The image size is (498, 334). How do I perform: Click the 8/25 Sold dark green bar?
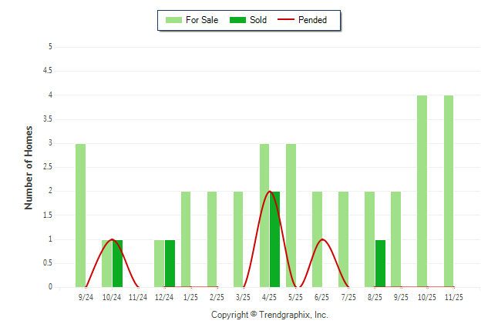coord(380,263)
